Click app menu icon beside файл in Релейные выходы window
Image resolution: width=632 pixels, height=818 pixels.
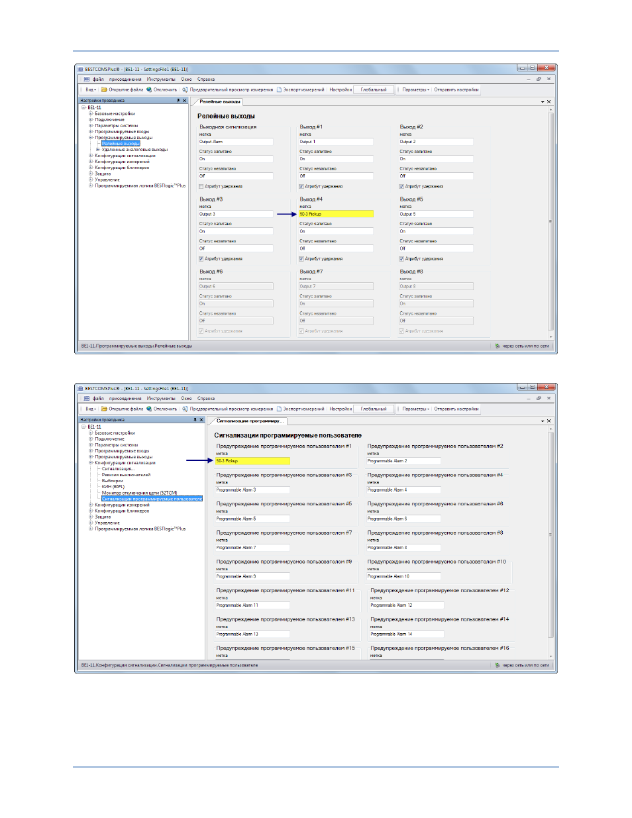(x=87, y=79)
